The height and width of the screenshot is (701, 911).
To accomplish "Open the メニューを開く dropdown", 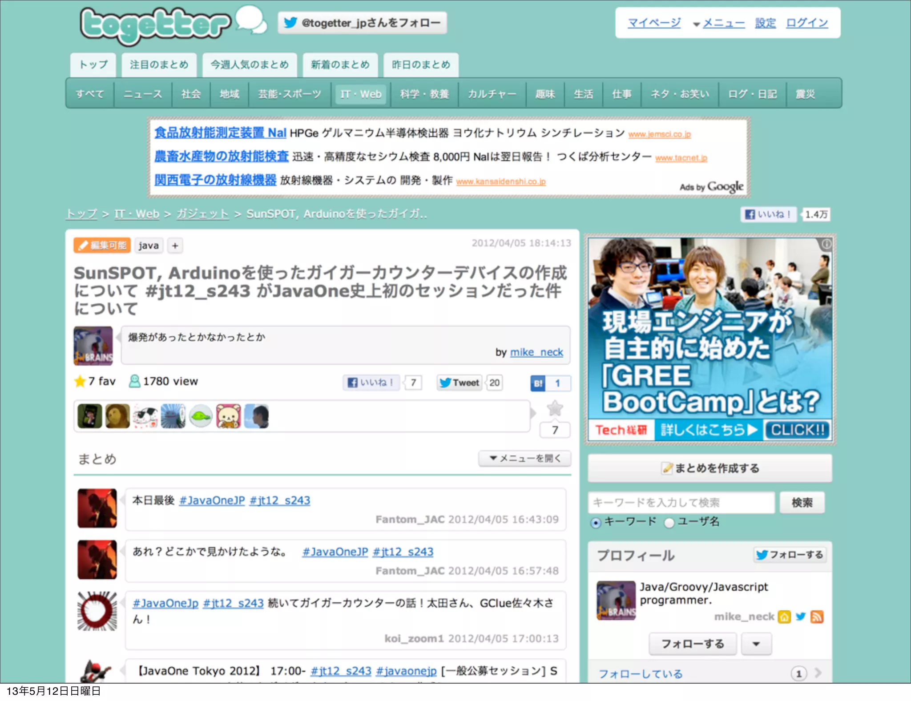I will click(524, 458).
